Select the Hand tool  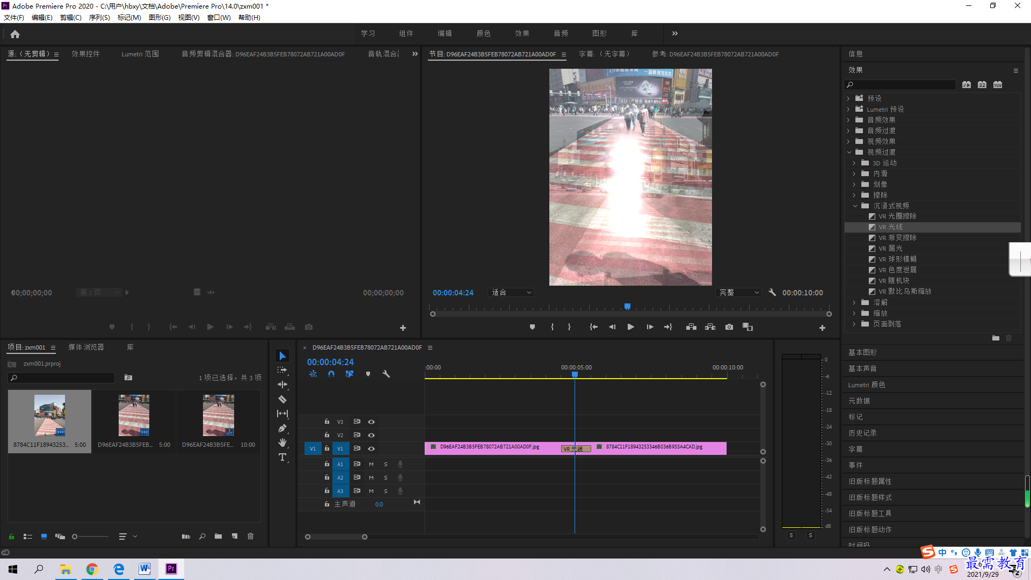click(282, 443)
